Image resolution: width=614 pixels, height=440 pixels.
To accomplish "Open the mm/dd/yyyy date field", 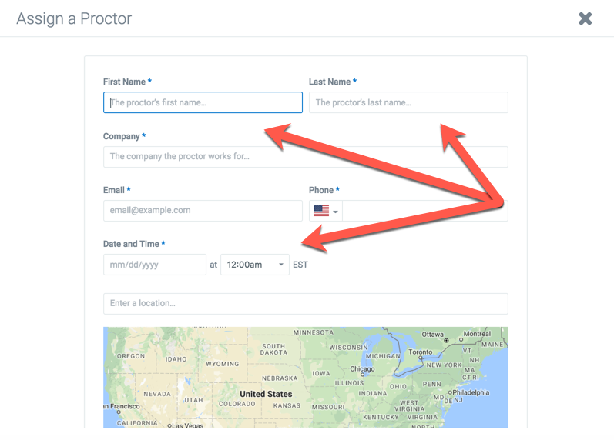I will (155, 265).
